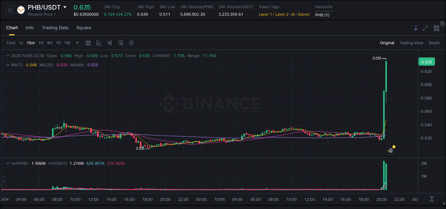Toggle the favorite star for PHB/USDT
Screen dimensions: 446x209
(10, 10)
